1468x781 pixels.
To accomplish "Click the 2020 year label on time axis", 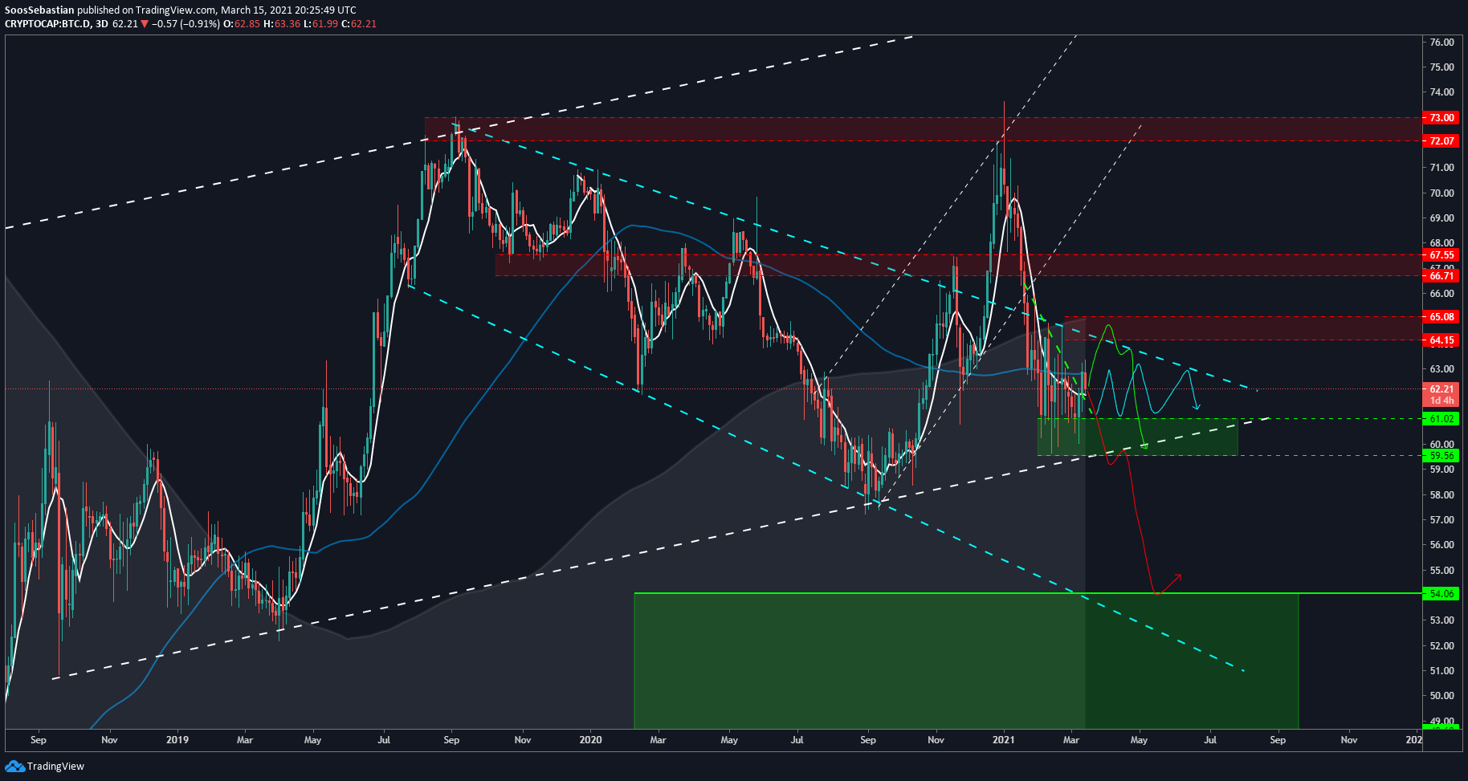I will (x=590, y=740).
